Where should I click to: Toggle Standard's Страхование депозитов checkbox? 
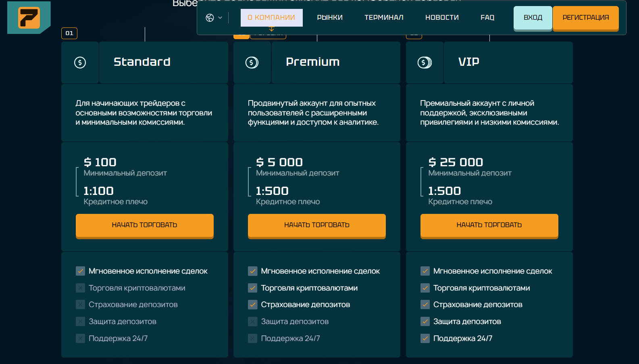80,305
